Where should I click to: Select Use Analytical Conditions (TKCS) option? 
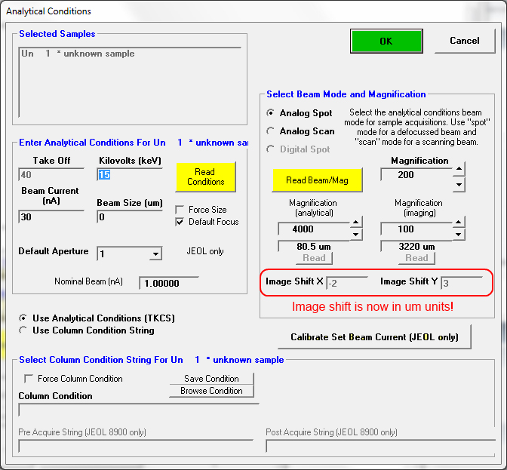coord(23,318)
